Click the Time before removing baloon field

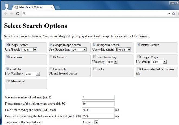pyautogui.click(x=98, y=116)
